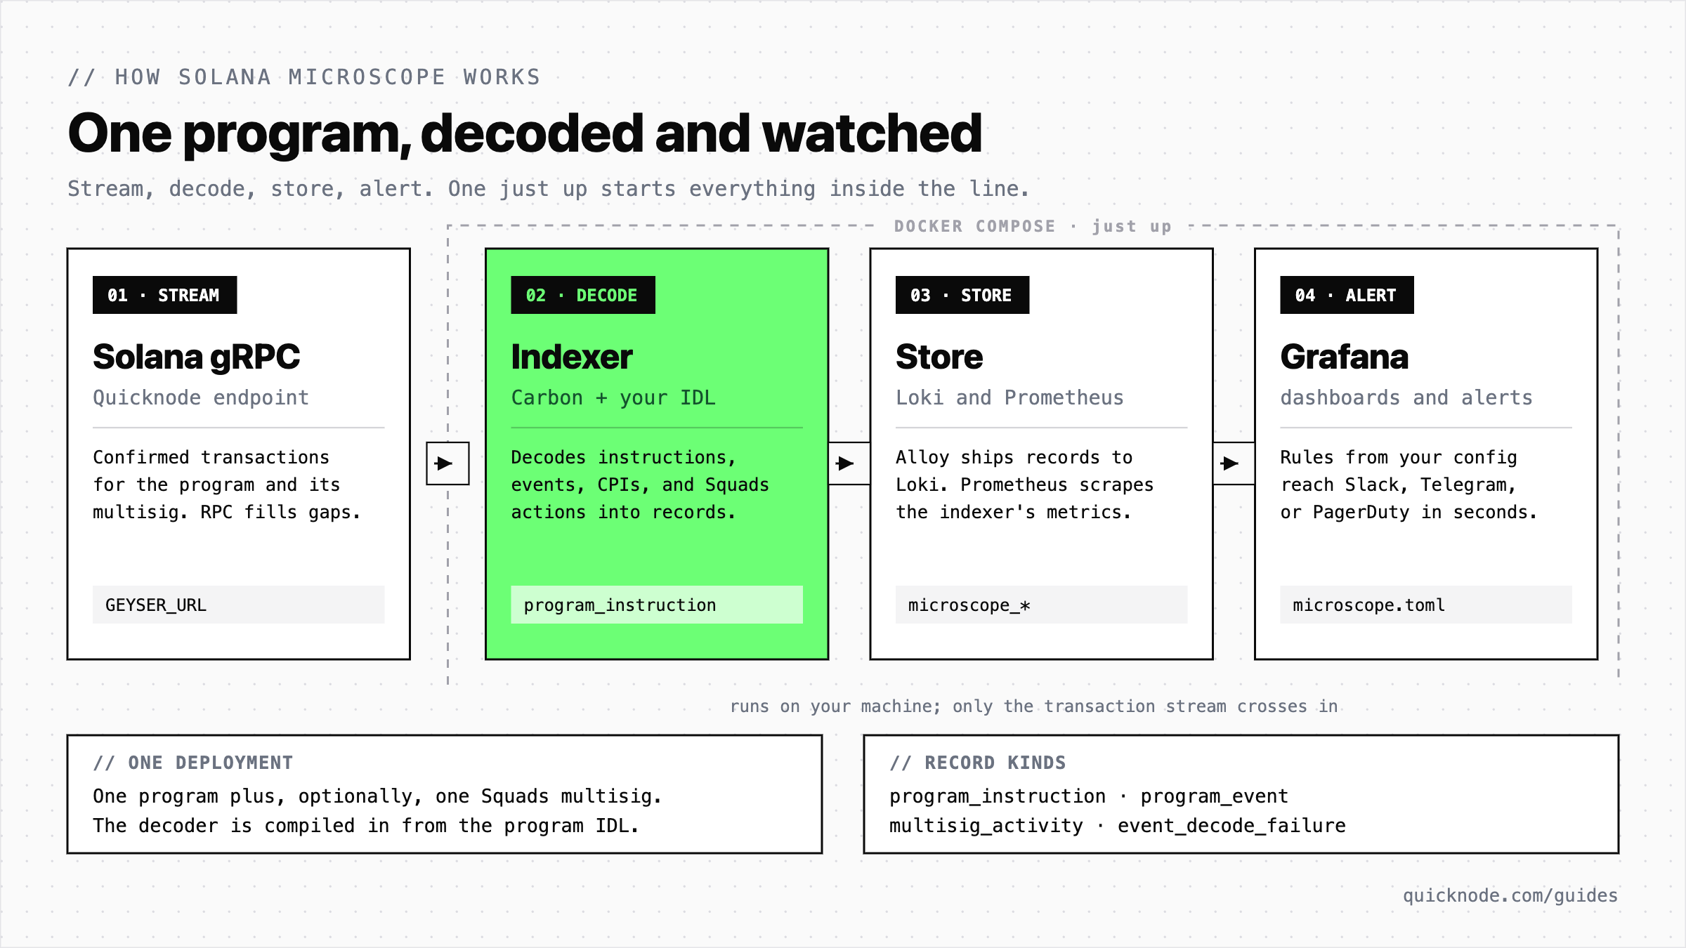Click the arrow between Stream and Decode cards
Viewport: 1686px width, 948px height.
[447, 463]
